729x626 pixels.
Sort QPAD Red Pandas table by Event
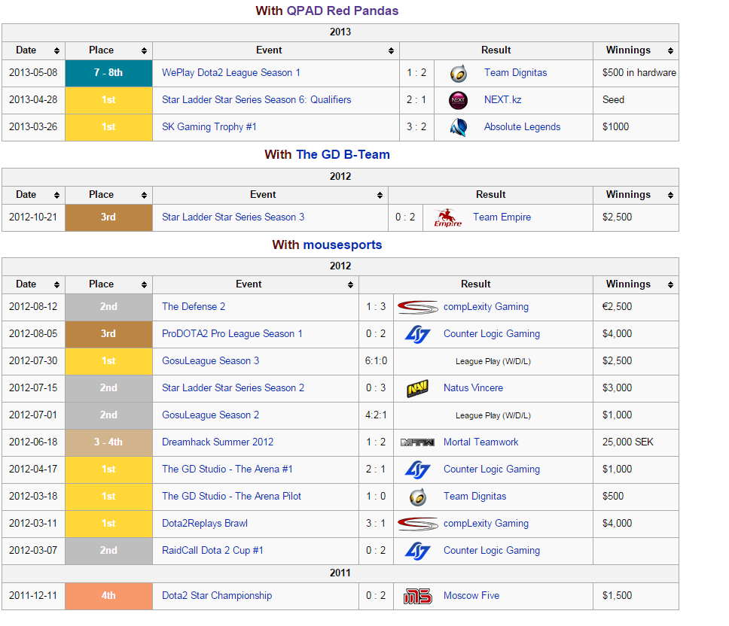391,50
